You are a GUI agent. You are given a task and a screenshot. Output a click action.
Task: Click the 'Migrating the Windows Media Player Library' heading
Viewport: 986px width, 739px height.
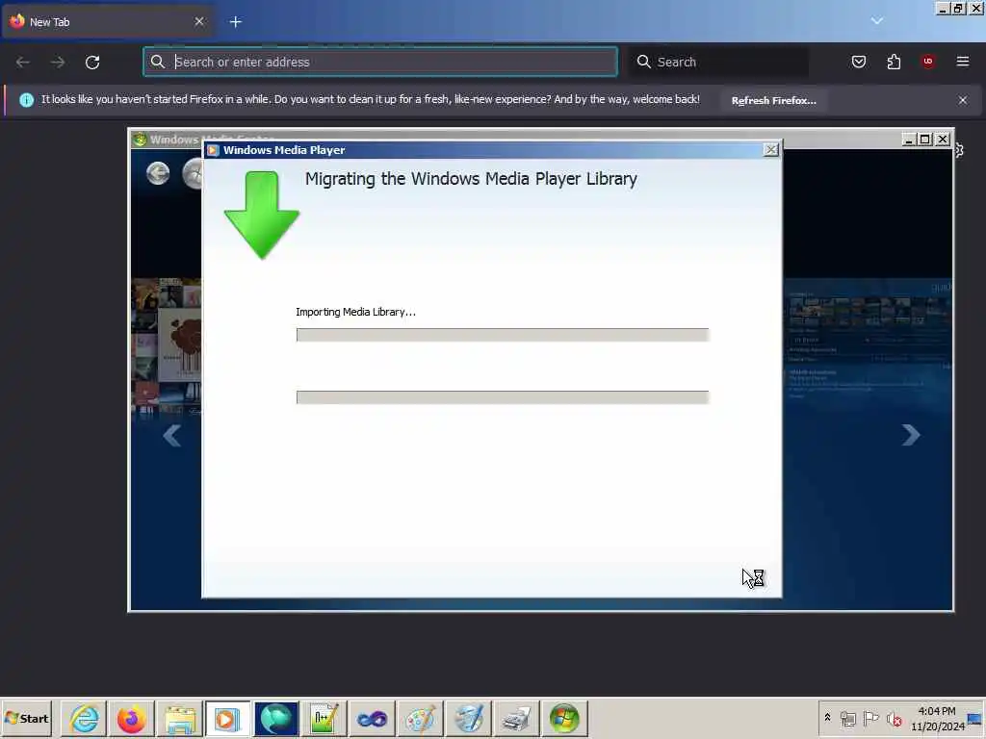(471, 179)
